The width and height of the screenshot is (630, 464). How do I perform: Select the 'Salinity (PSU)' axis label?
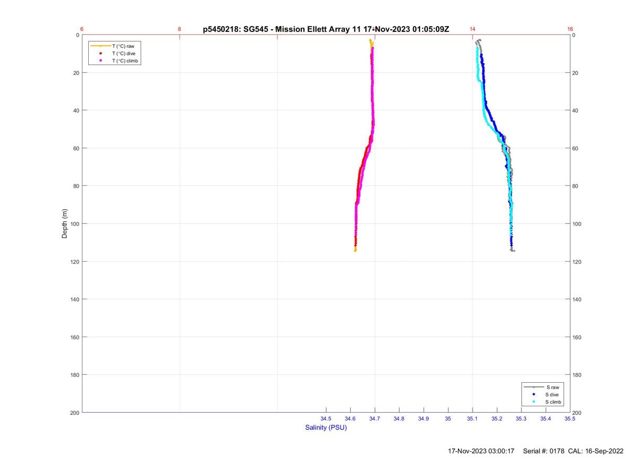click(x=326, y=428)
